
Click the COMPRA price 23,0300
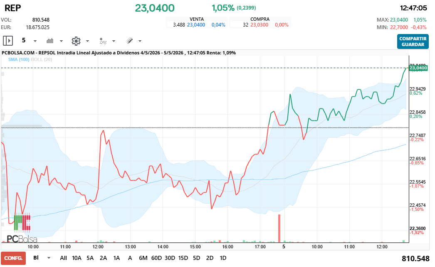(259, 25)
